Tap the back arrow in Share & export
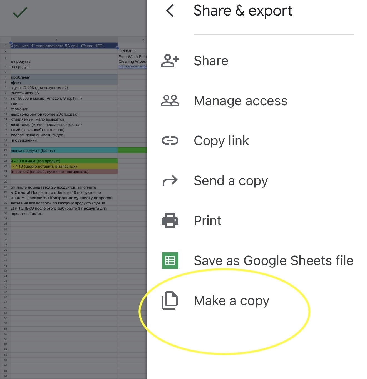The width and height of the screenshot is (367, 379). (x=170, y=11)
